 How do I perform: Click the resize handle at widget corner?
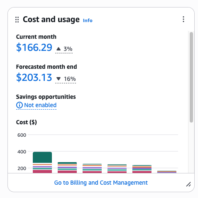coord(188,184)
